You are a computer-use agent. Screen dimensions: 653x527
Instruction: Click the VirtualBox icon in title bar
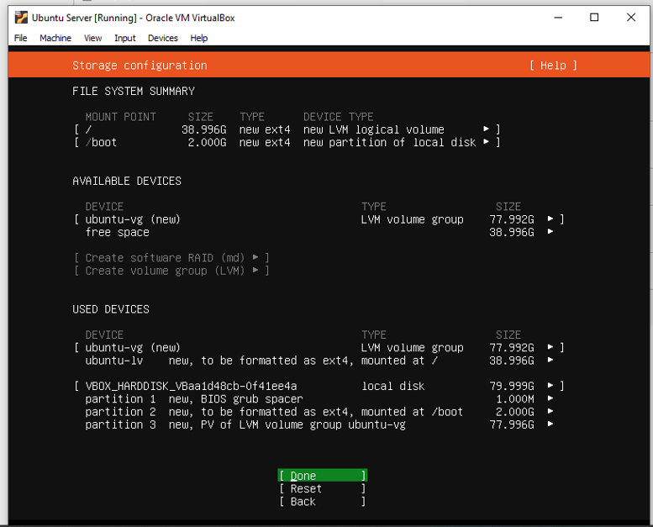pos(21,18)
